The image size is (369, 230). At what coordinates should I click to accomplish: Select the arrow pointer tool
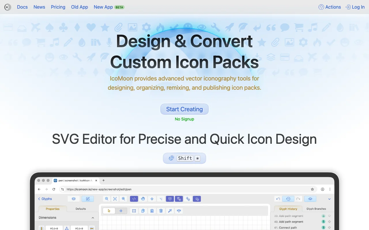(x=109, y=211)
